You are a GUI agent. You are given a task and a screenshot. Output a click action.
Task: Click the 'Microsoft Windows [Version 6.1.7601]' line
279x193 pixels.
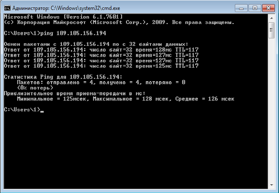point(66,16)
